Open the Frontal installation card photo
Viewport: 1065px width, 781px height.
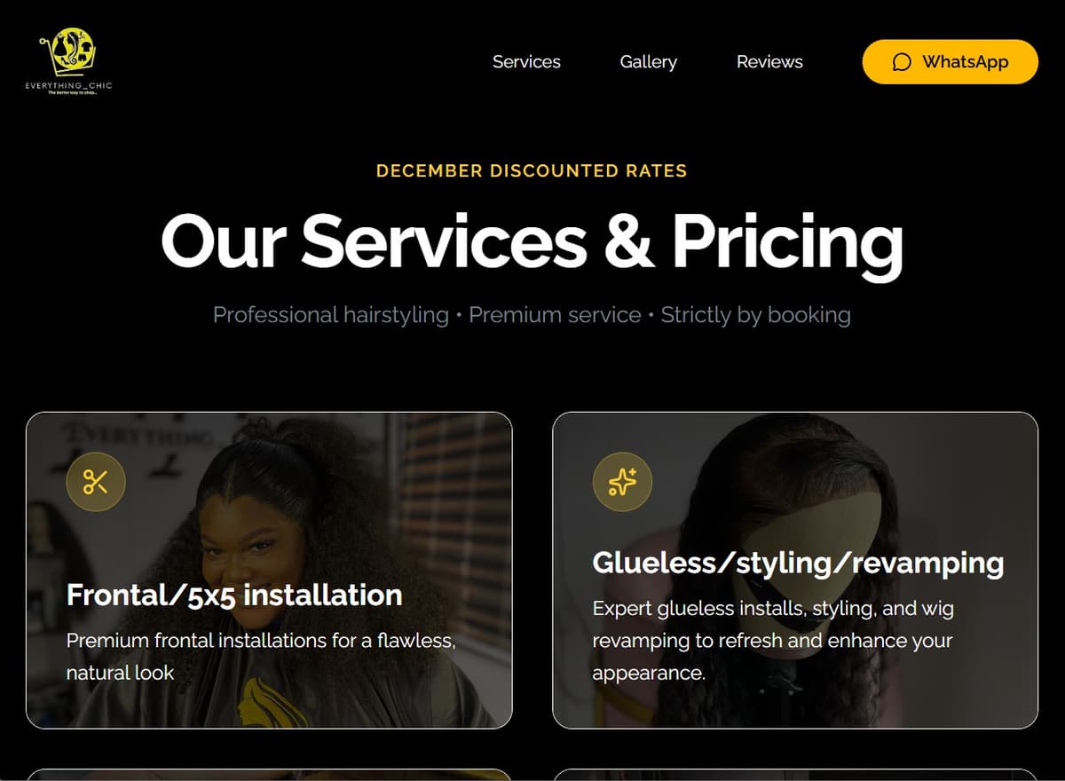click(269, 570)
